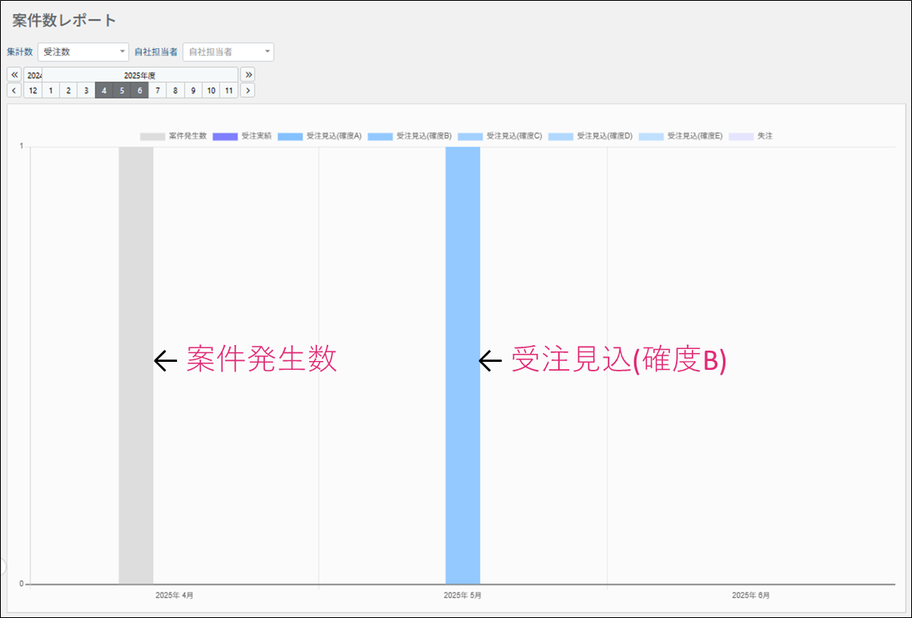The image size is (912, 618).
Task: Select month 7 in the month selector
Action: [x=158, y=90]
